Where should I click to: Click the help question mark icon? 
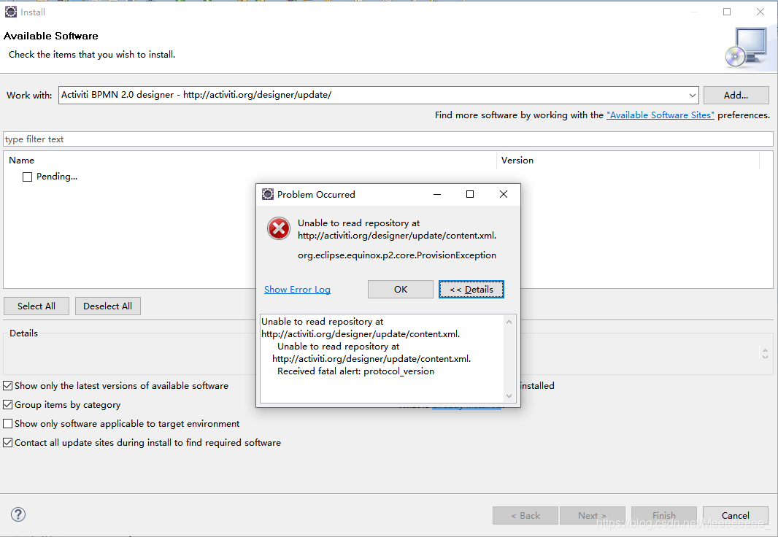(x=18, y=514)
